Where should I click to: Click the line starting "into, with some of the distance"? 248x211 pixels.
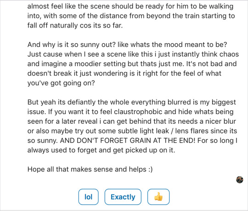point(131,16)
